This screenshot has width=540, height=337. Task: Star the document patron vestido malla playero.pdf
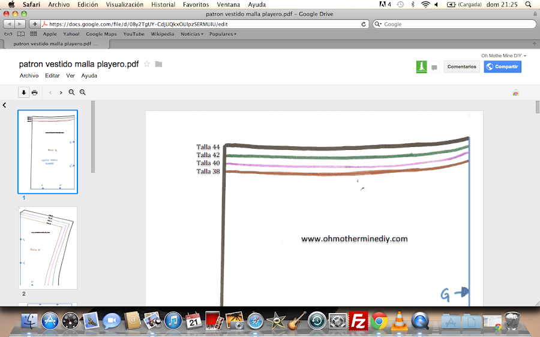[147, 64]
